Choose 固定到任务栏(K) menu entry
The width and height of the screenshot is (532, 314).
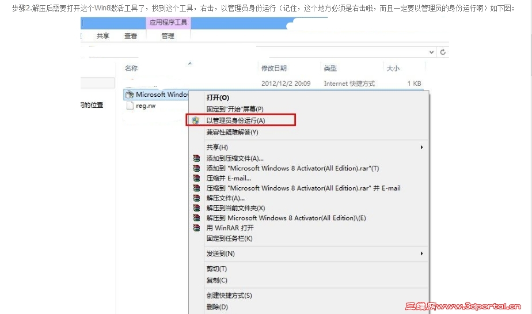click(x=229, y=239)
